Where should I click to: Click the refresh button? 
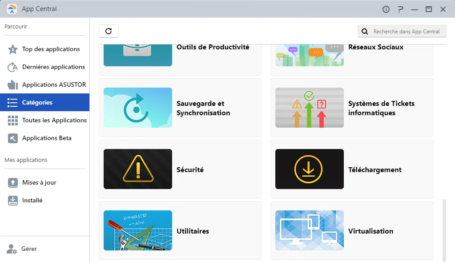[x=109, y=31]
